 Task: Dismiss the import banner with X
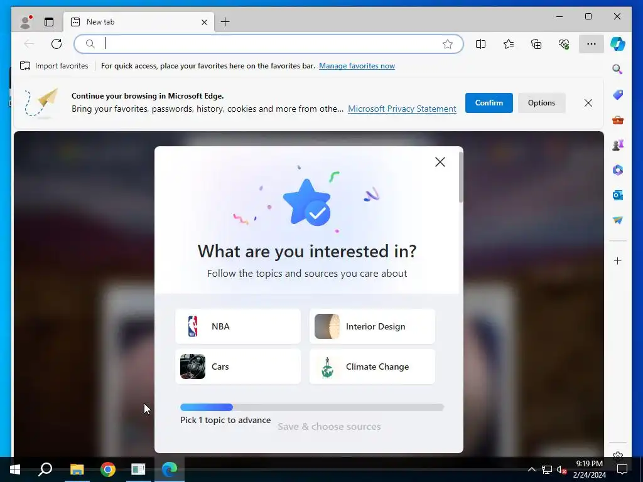[x=588, y=103]
